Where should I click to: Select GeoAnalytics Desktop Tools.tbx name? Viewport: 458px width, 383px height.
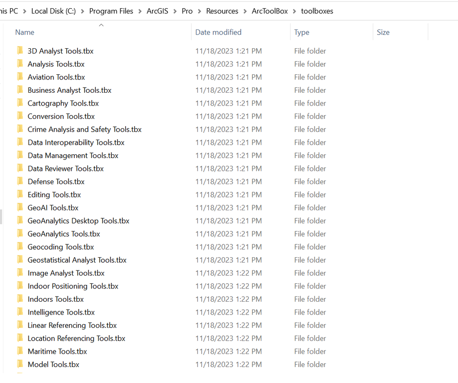pyautogui.click(x=78, y=221)
